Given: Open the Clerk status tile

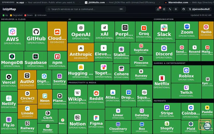Looking at the screenshot, I should pyautogui.click(x=48, y=116).
